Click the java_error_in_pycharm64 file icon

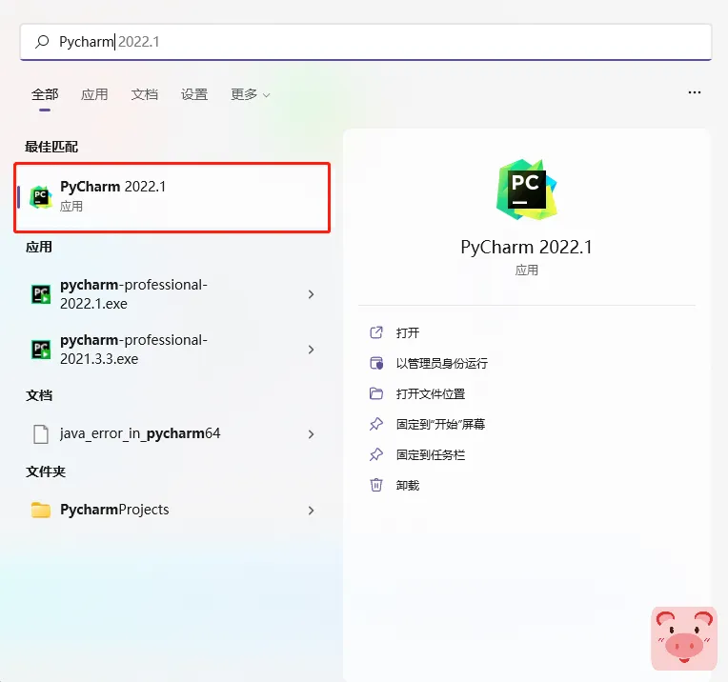pos(41,434)
